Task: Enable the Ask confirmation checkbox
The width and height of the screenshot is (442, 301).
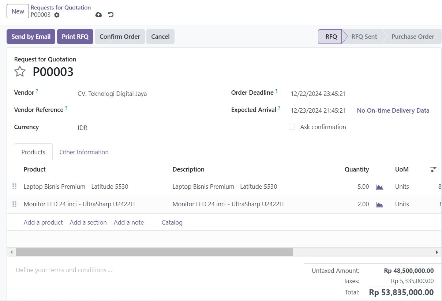Action: (292, 127)
